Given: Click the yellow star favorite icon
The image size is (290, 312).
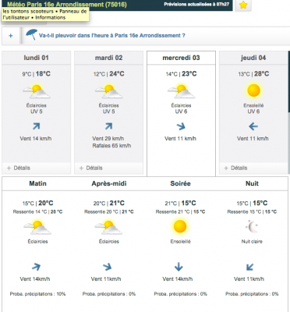Looking at the screenshot, I should [x=243, y=5].
